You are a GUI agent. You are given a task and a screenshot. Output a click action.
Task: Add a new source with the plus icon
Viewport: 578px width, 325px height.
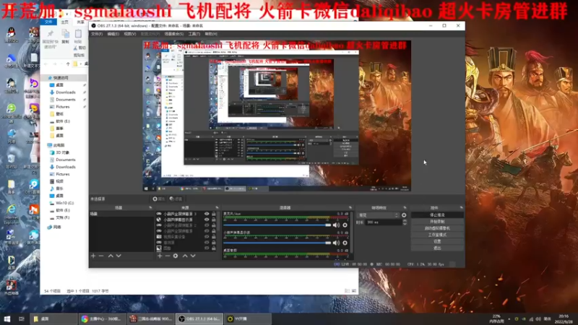click(x=160, y=256)
